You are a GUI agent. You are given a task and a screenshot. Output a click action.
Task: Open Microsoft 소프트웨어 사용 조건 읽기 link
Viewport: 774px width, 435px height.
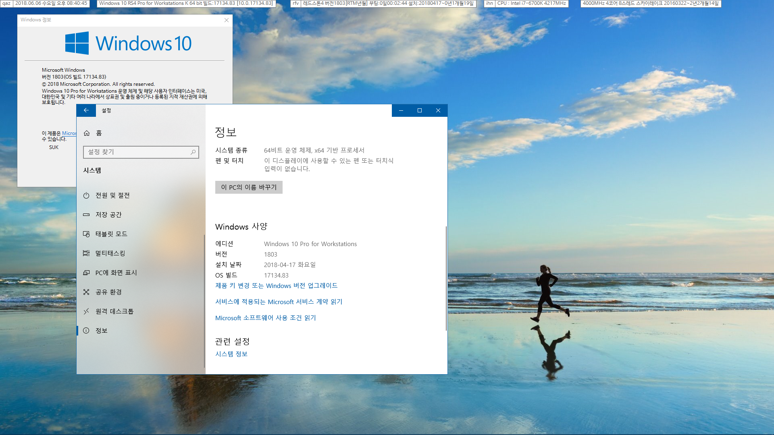coord(266,318)
